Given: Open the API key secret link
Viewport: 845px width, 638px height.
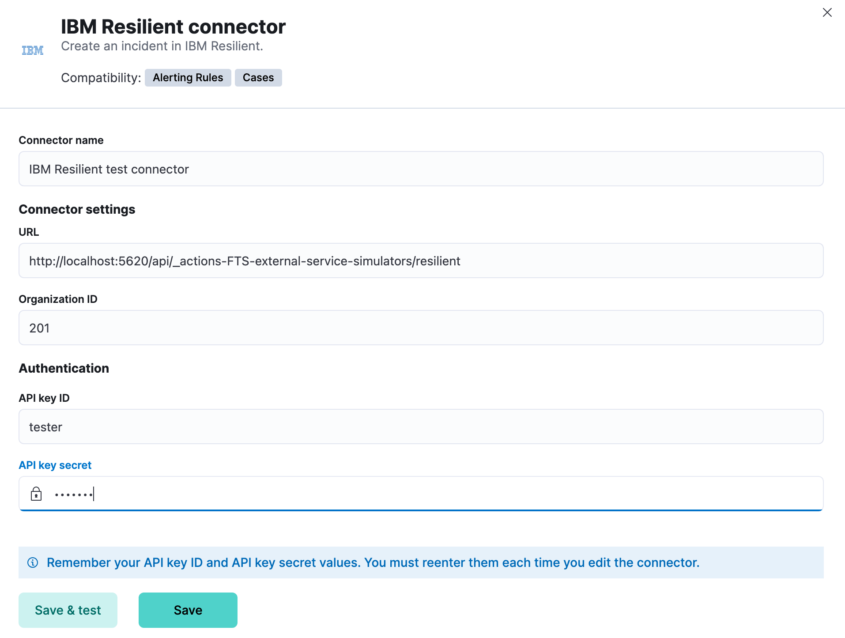Looking at the screenshot, I should pos(55,464).
